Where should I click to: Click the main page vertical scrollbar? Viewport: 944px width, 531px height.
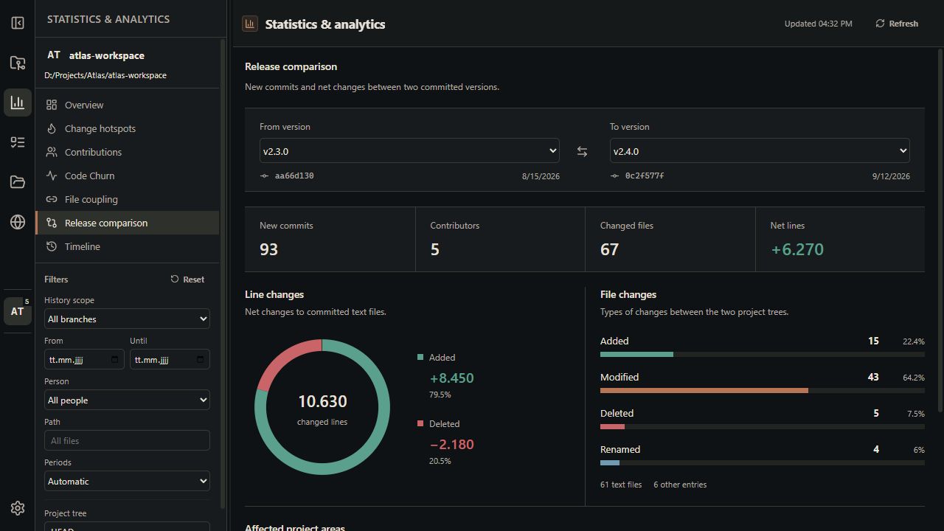[x=940, y=229]
